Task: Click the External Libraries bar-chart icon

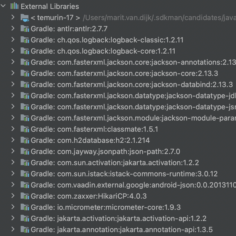Action: pos(14,6)
